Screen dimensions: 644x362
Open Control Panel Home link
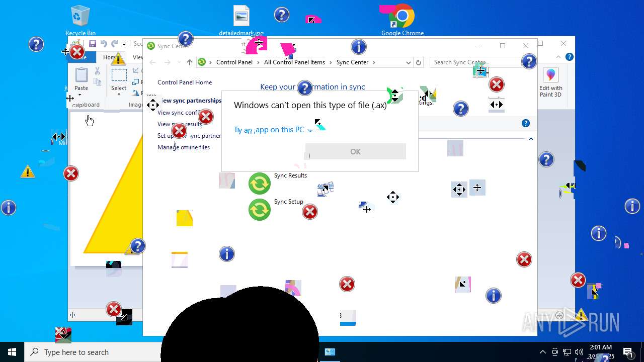[x=185, y=82]
